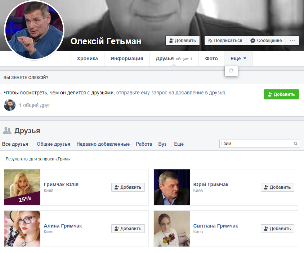Click the Подписаться button on the cover
This screenshot has height=253, width=304.
(225, 41)
